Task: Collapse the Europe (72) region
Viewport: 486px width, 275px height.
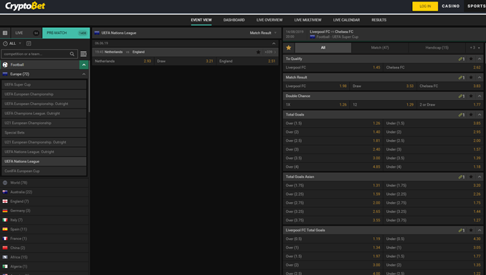Action: pyautogui.click(x=84, y=74)
